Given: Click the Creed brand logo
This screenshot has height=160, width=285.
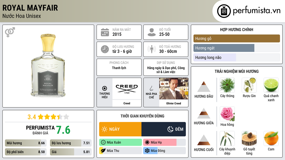Looking at the screenshot, I should (127, 89).
